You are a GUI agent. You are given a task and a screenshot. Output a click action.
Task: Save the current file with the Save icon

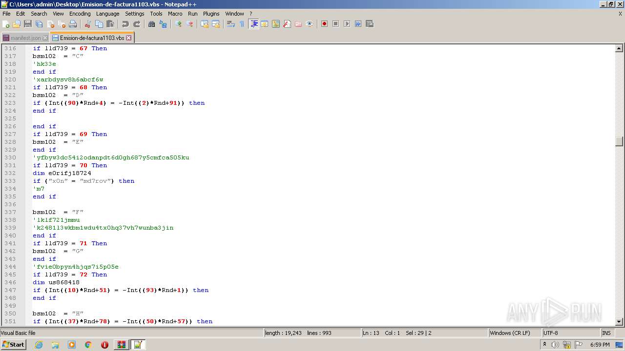(28, 24)
